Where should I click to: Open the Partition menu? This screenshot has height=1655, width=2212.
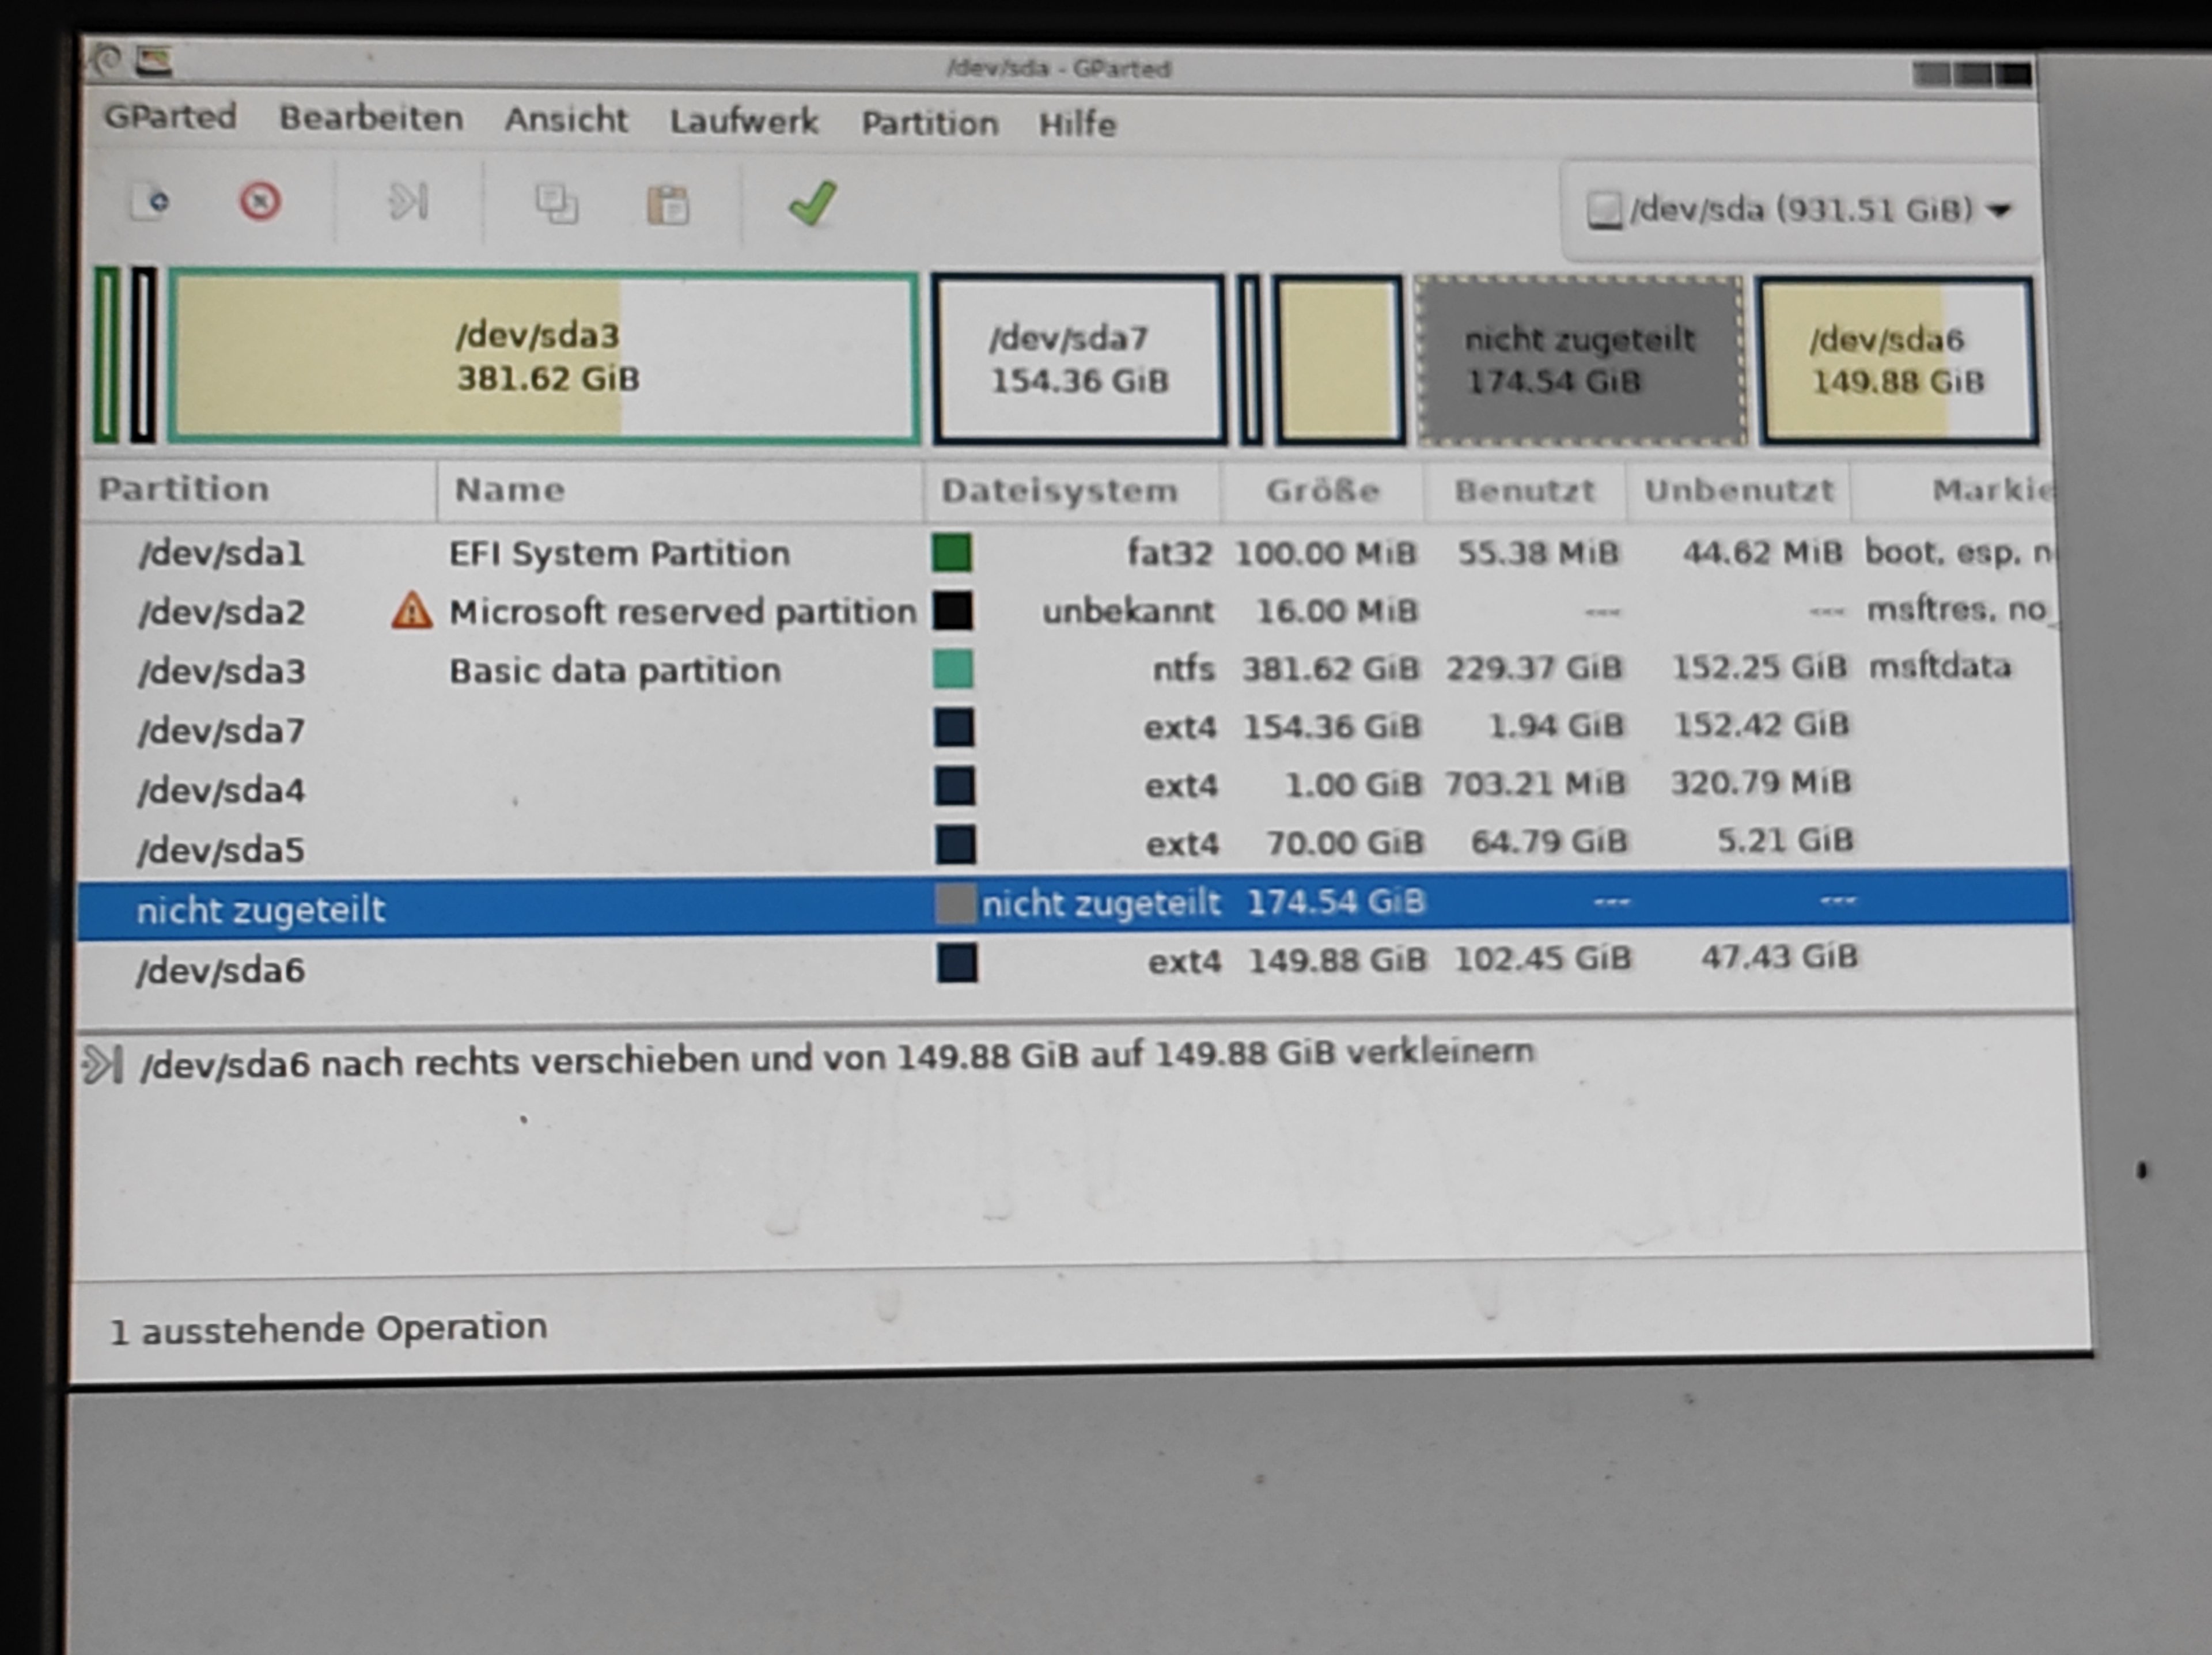click(x=930, y=123)
